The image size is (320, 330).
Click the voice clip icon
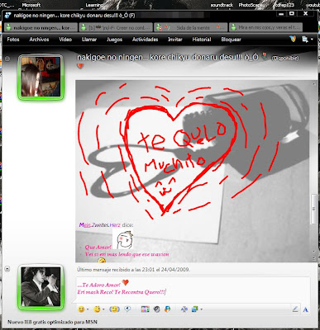pos(127,309)
